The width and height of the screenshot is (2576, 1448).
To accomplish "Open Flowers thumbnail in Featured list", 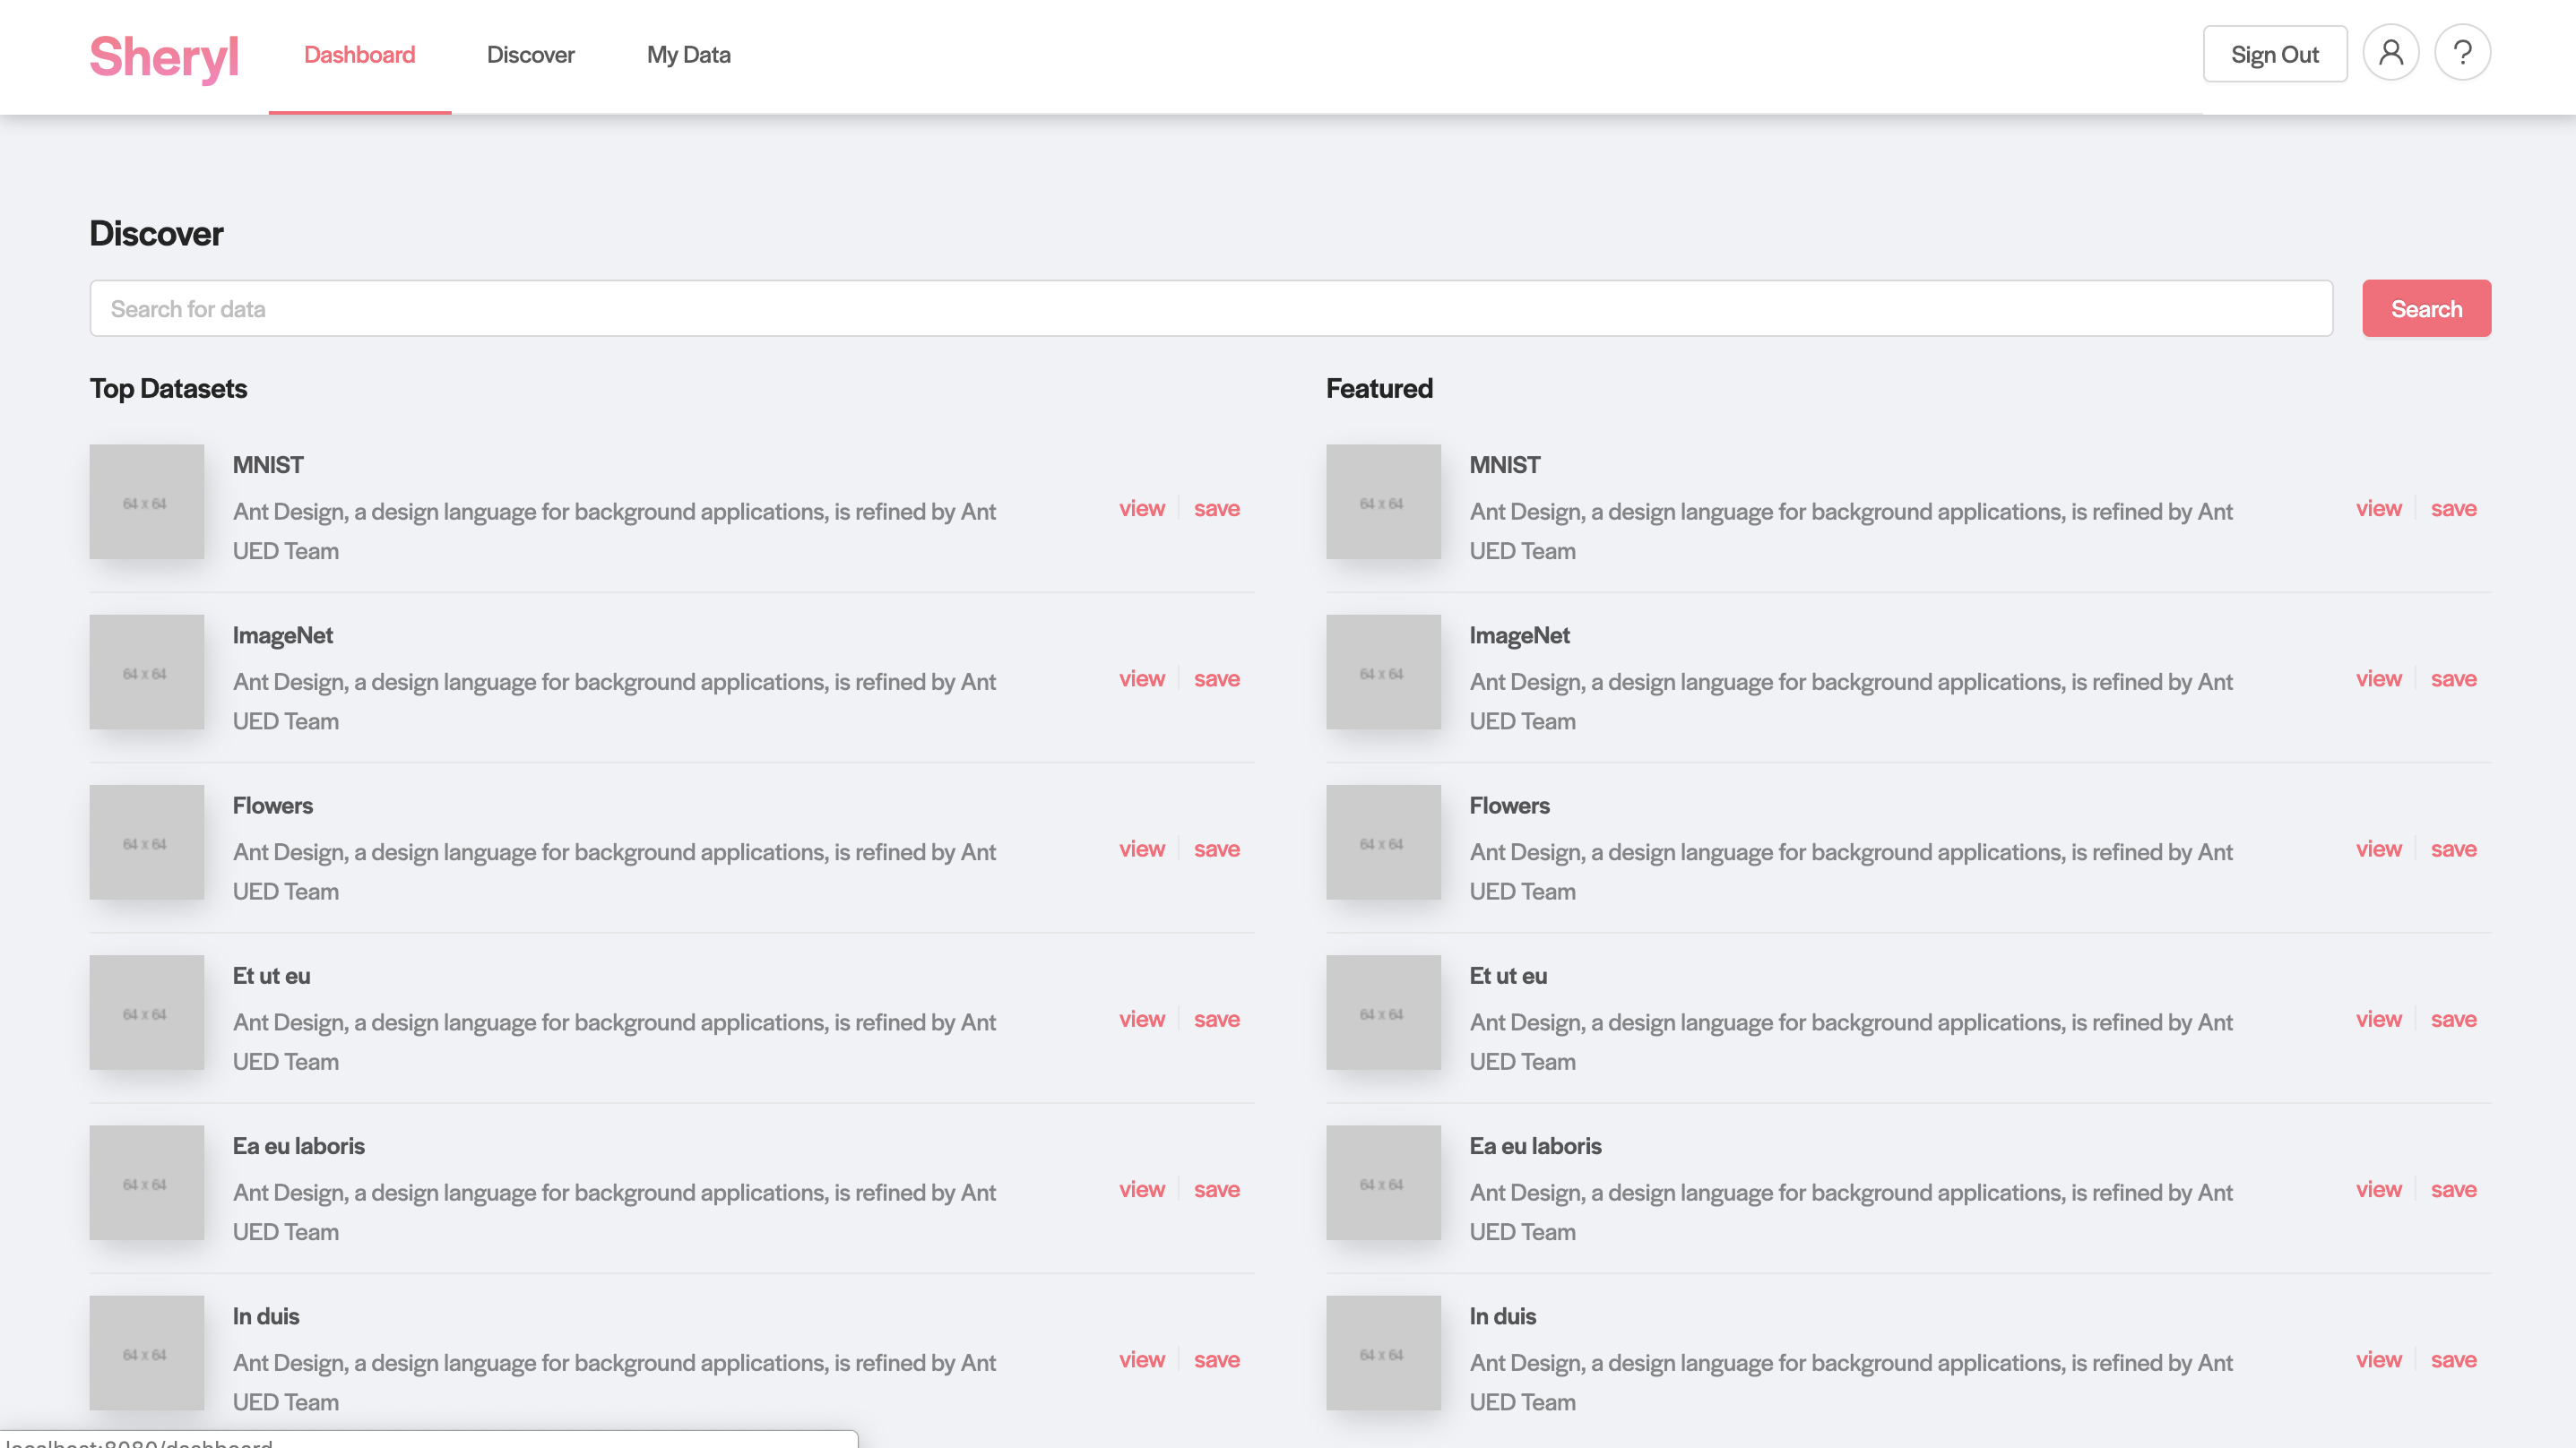I will click(x=1383, y=842).
